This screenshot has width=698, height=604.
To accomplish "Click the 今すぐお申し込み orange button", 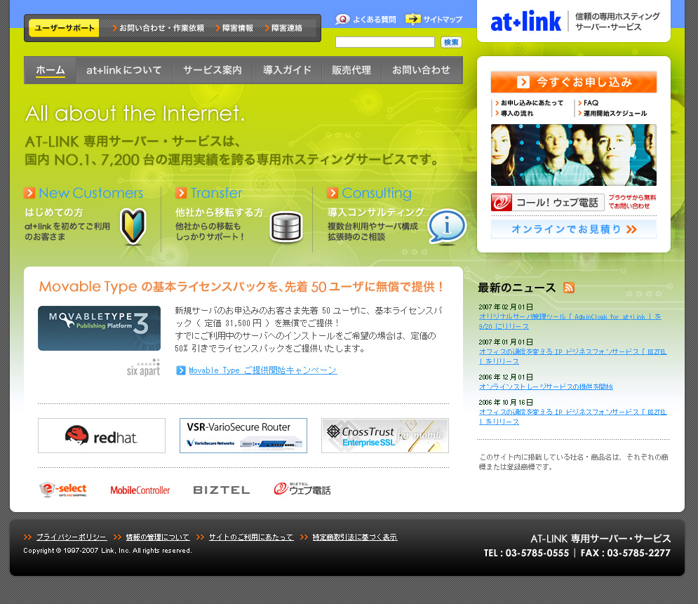I will point(574,82).
